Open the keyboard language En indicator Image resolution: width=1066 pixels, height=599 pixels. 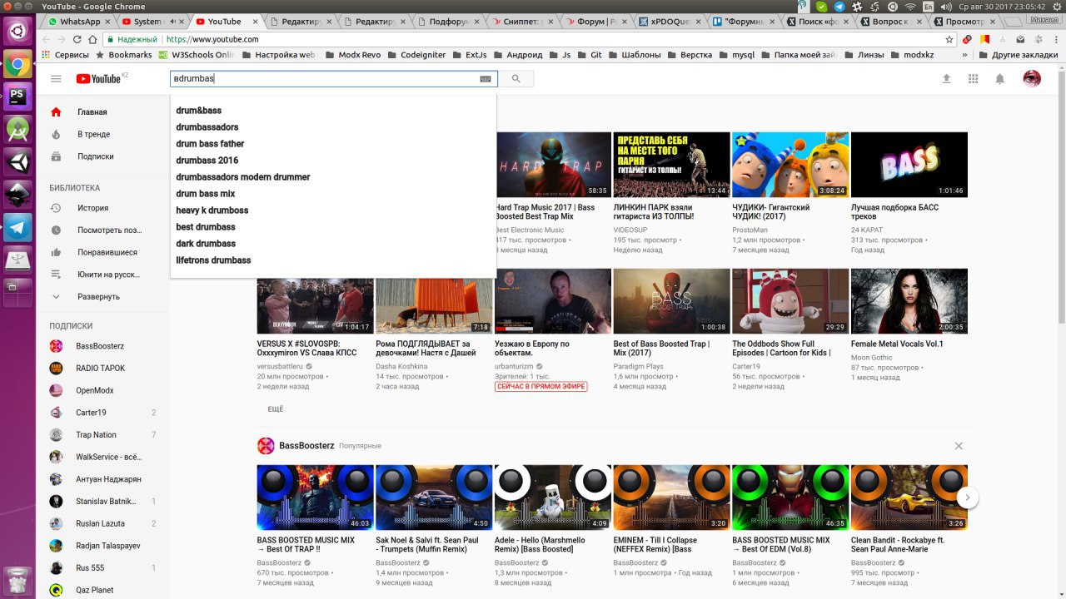click(929, 6)
